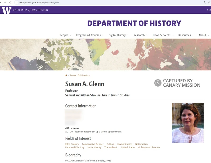Image resolution: width=211 pixels, height=163 pixels.
Task: Click the Susan A. Glenn profile photo
Action: (x=188, y=123)
